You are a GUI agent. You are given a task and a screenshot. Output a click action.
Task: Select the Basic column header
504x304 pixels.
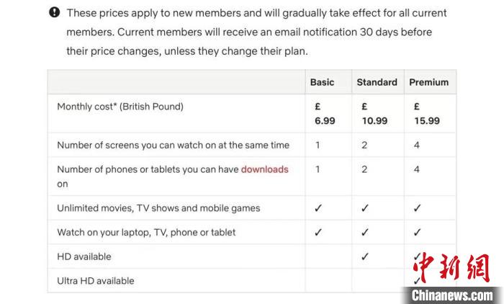(322, 82)
